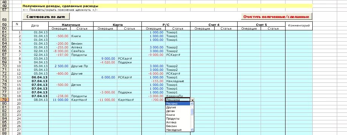347x135 pixels.
Task: Choose 'Продукты' in the dropdown list
Action: tap(178, 118)
